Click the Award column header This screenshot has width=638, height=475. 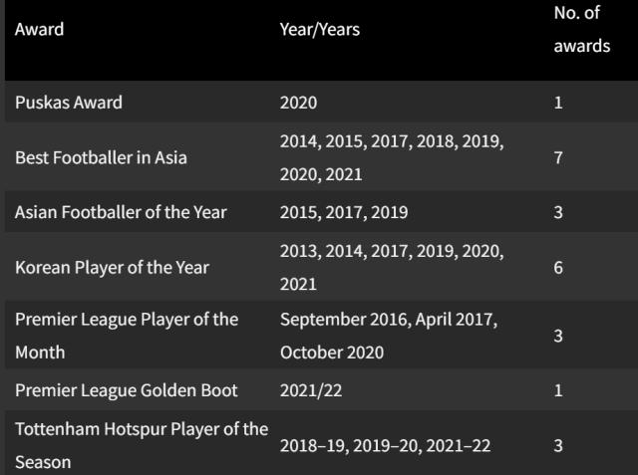(x=40, y=30)
